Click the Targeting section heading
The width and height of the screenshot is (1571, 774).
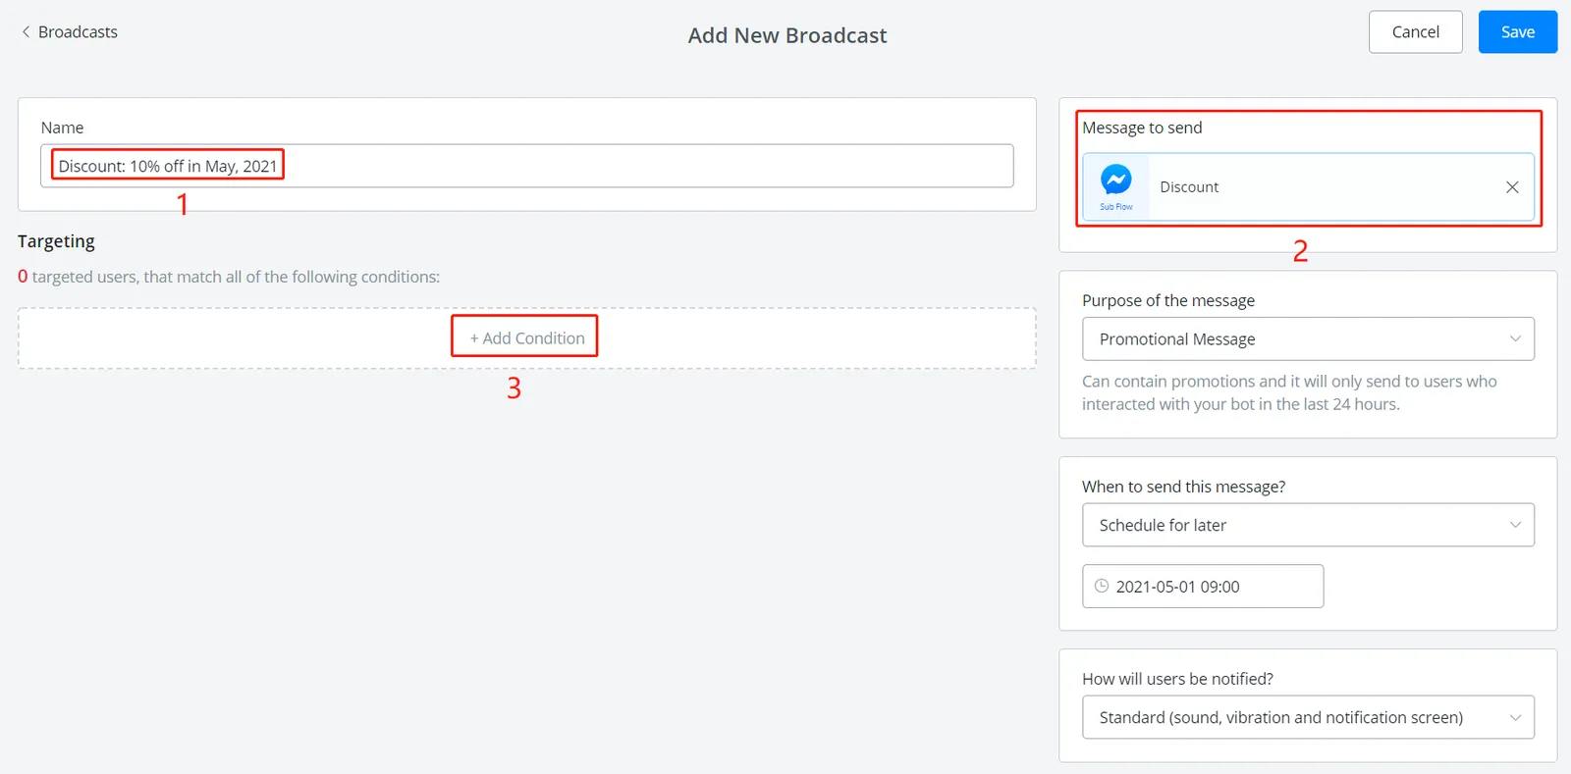[56, 241]
